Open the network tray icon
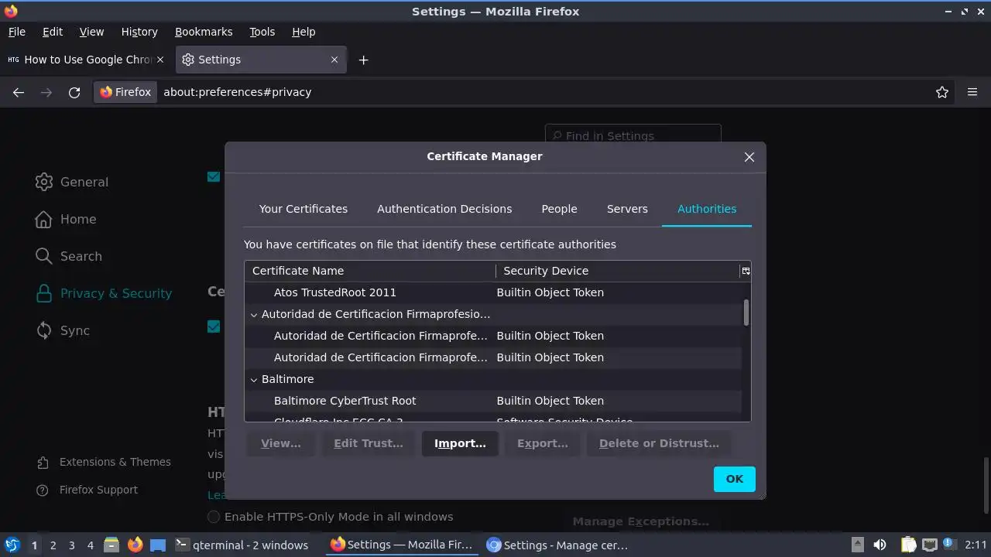Screen dimensions: 991x557 pos(930,545)
